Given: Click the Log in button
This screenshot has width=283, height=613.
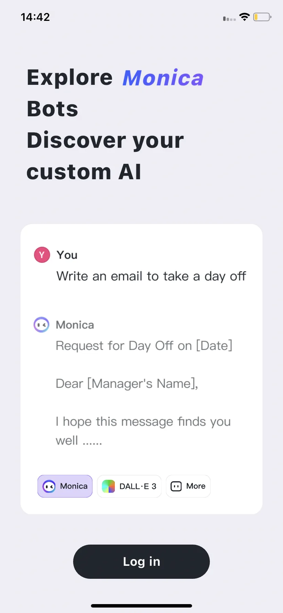Looking at the screenshot, I should pyautogui.click(x=141, y=562).
